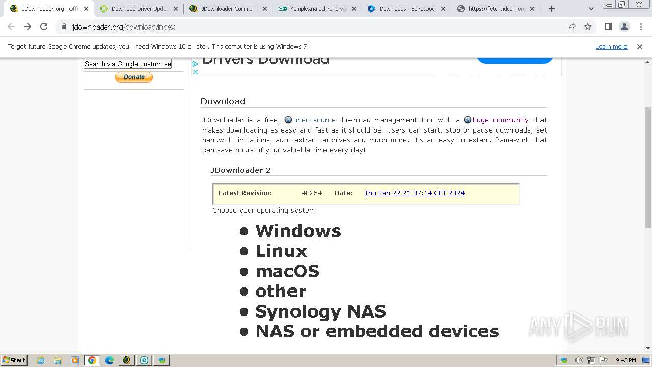Choose the Synology NAS option
Screen dimensions: 652x367
tap(320, 311)
